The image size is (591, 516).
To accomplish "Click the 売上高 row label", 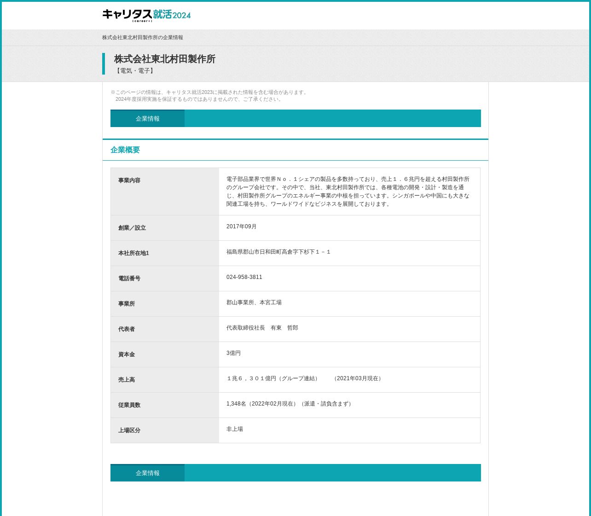I will tap(127, 380).
